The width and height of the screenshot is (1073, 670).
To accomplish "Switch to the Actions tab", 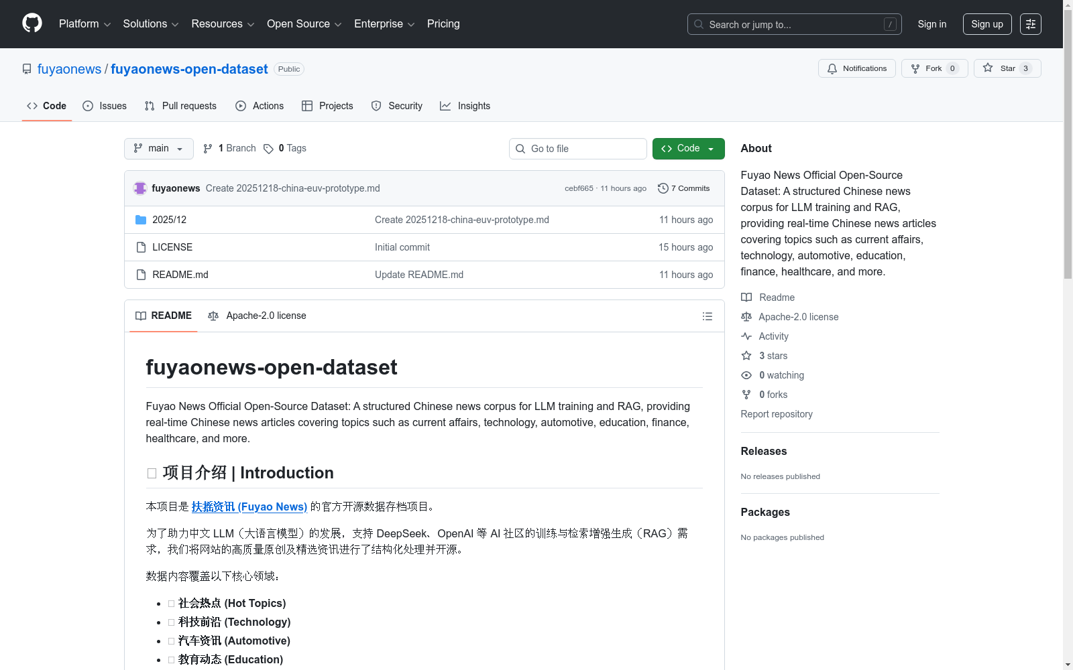I will [x=260, y=106].
